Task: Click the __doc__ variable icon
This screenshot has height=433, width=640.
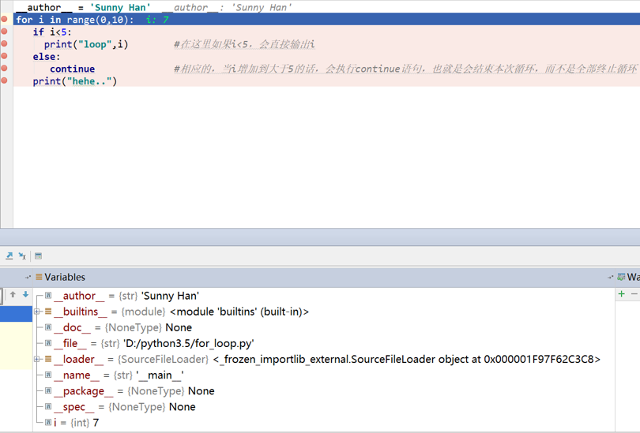Action: [48, 327]
